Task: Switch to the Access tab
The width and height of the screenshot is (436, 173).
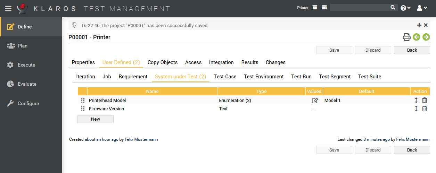Action: coord(194,62)
